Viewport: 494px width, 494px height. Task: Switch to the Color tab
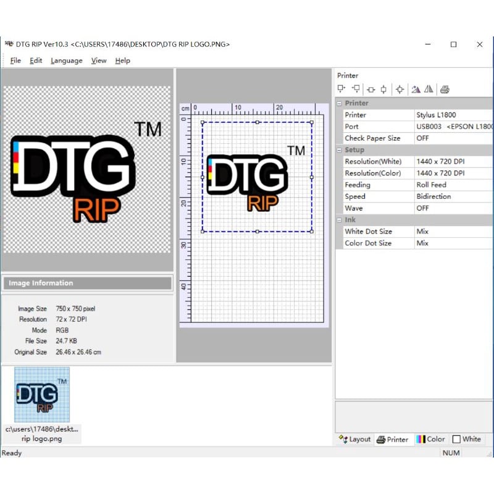coord(430,439)
